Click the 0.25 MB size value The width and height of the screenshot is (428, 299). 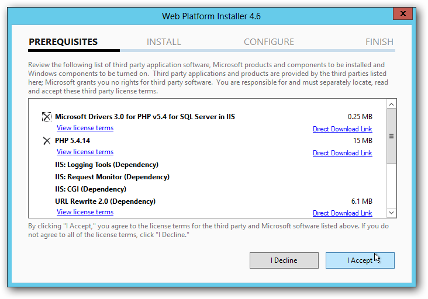(x=360, y=117)
